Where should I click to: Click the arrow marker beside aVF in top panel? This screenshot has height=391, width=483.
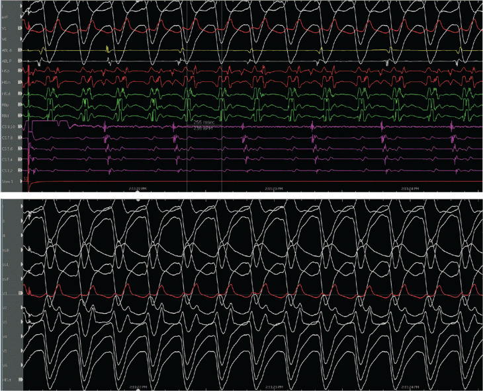coord(21,17)
